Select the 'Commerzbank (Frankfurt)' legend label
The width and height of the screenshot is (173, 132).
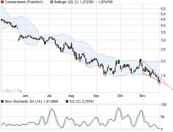click(x=24, y=2)
